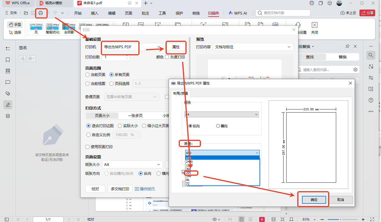Select 横向 orientation in properties dialog
The image size is (381, 222).
click(218, 126)
